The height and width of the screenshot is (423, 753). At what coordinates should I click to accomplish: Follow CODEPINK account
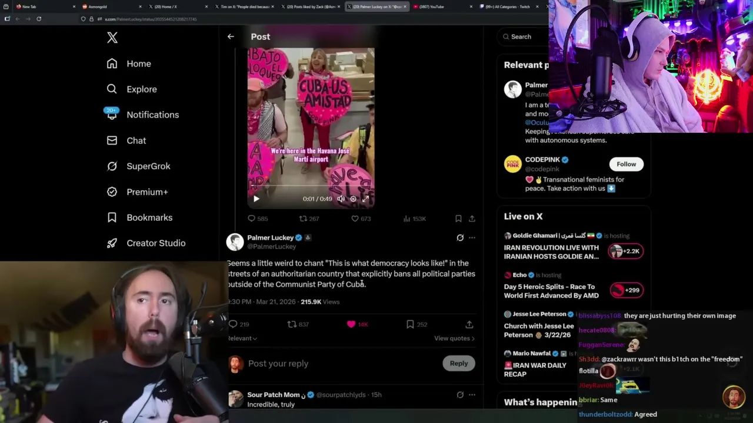tap(626, 164)
